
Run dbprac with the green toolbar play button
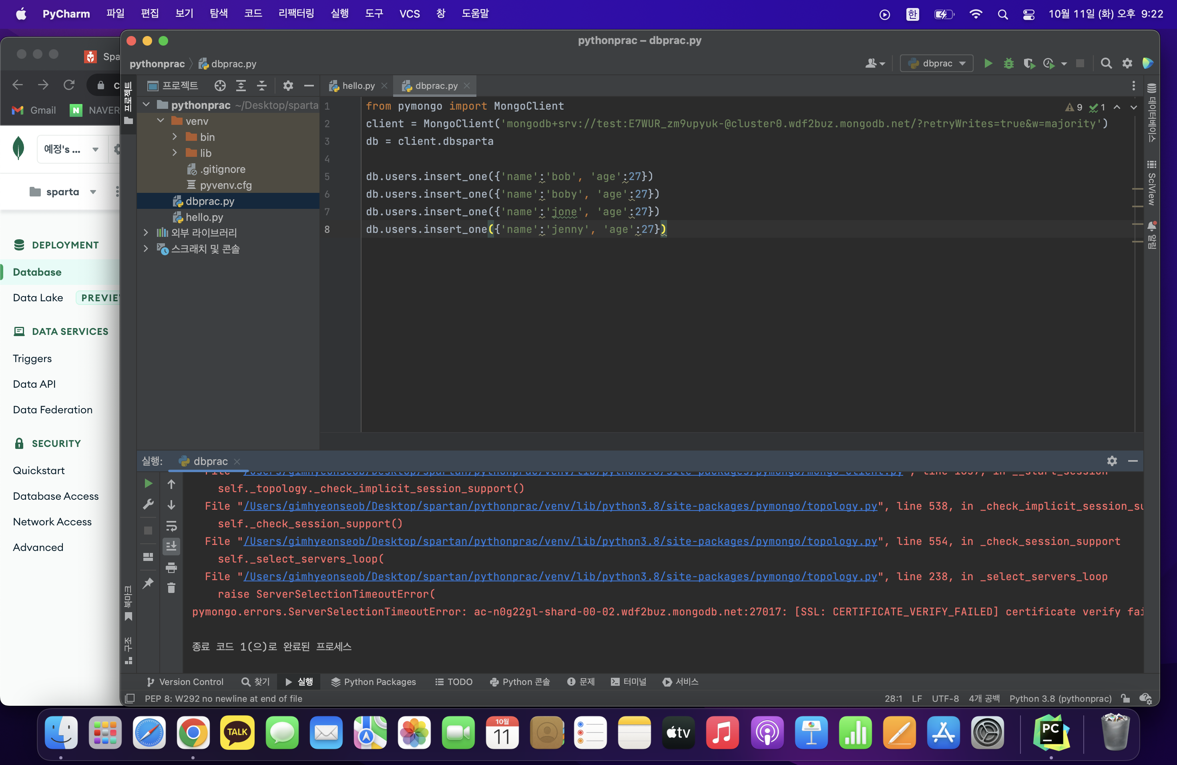point(988,63)
